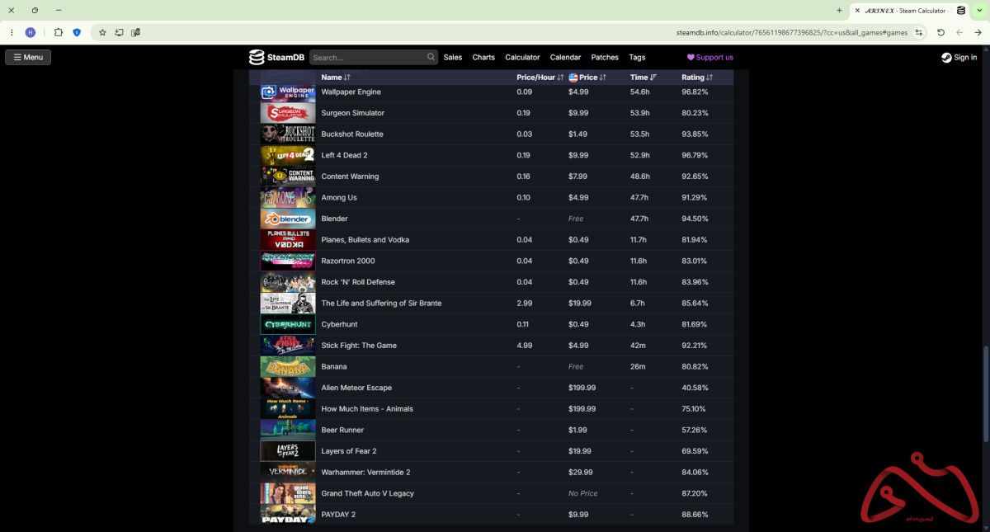The height and width of the screenshot is (532, 990).
Task: Click Banana game thumbnail
Action: (x=288, y=366)
